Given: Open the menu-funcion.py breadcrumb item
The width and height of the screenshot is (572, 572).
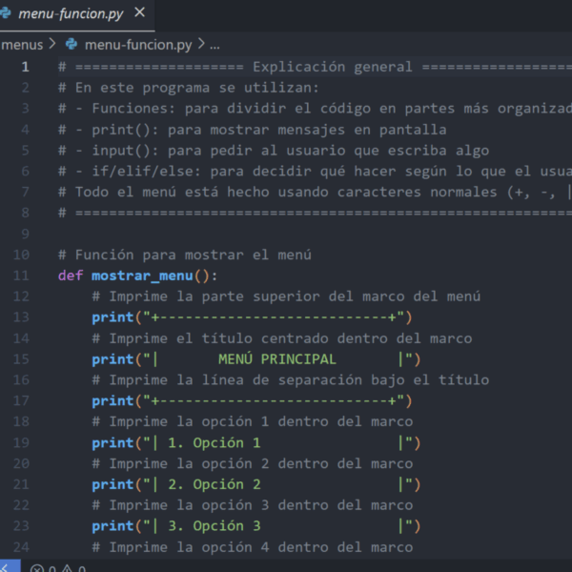Looking at the screenshot, I should (138, 45).
